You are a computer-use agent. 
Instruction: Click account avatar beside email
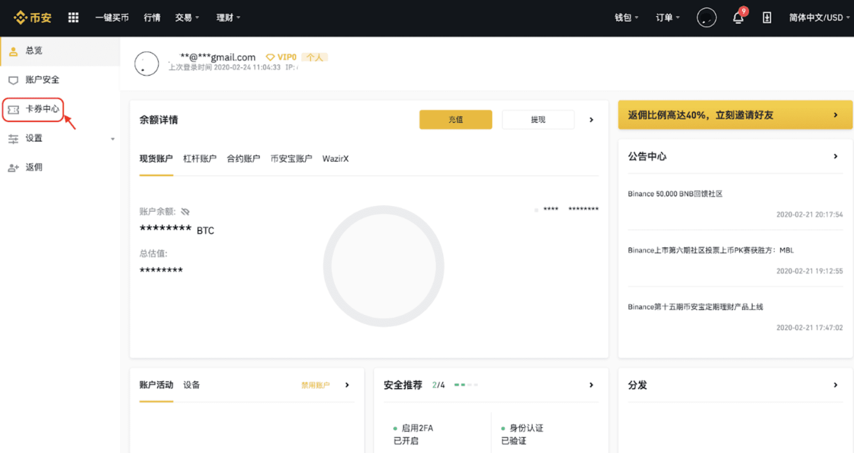[x=146, y=63]
